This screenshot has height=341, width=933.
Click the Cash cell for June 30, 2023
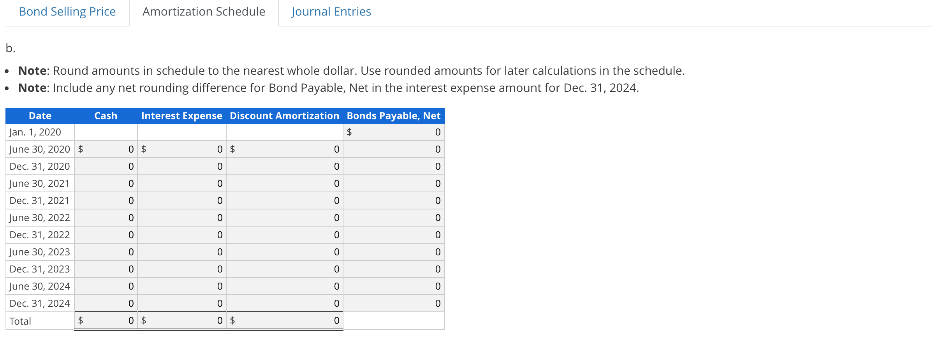(x=106, y=252)
